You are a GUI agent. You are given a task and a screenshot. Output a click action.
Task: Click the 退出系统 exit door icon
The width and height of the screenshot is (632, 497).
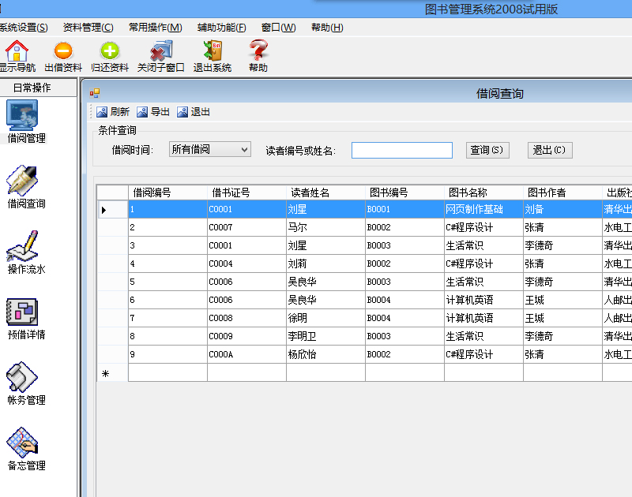coord(213,51)
